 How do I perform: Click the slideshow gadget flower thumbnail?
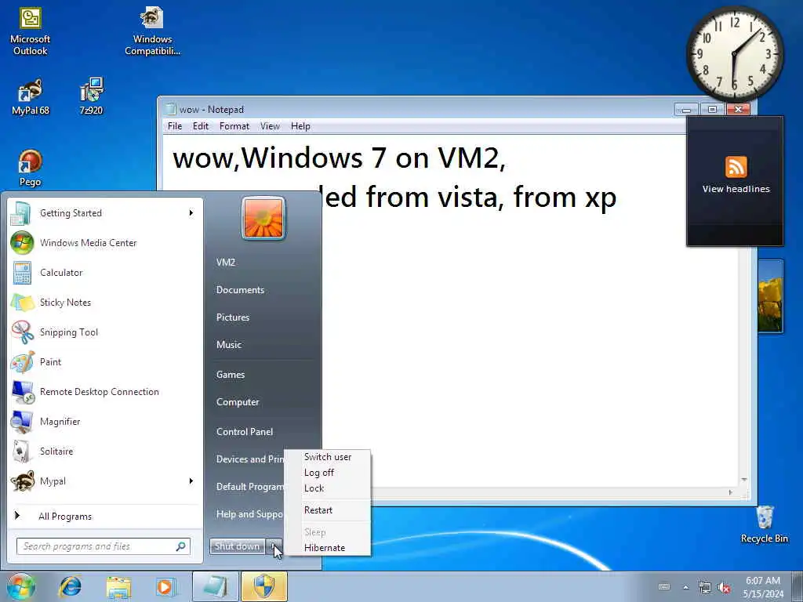[x=770, y=296]
